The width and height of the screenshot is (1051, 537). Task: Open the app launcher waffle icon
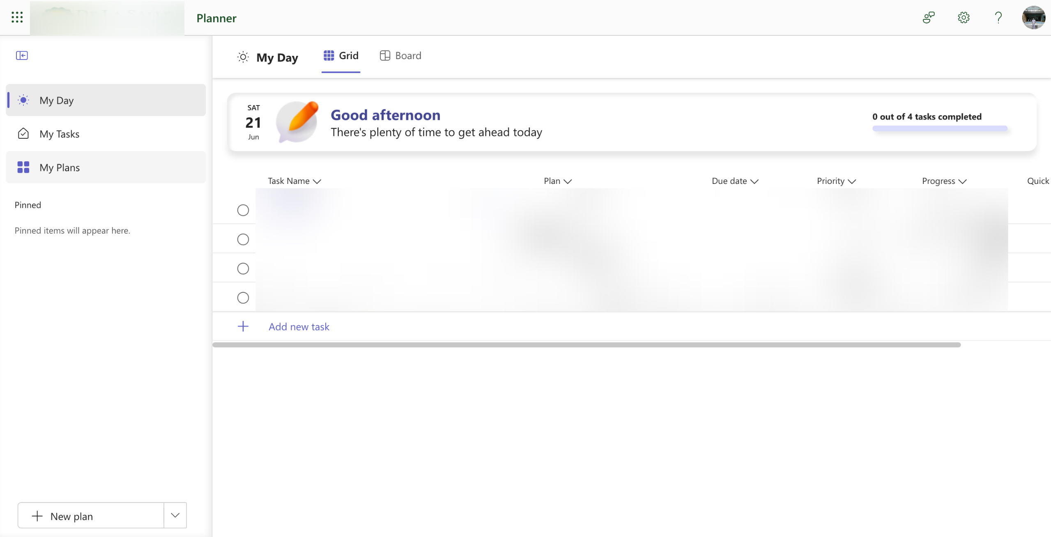coord(17,17)
